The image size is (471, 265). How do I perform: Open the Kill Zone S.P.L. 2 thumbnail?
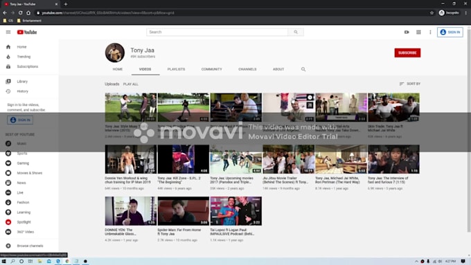coord(184,159)
